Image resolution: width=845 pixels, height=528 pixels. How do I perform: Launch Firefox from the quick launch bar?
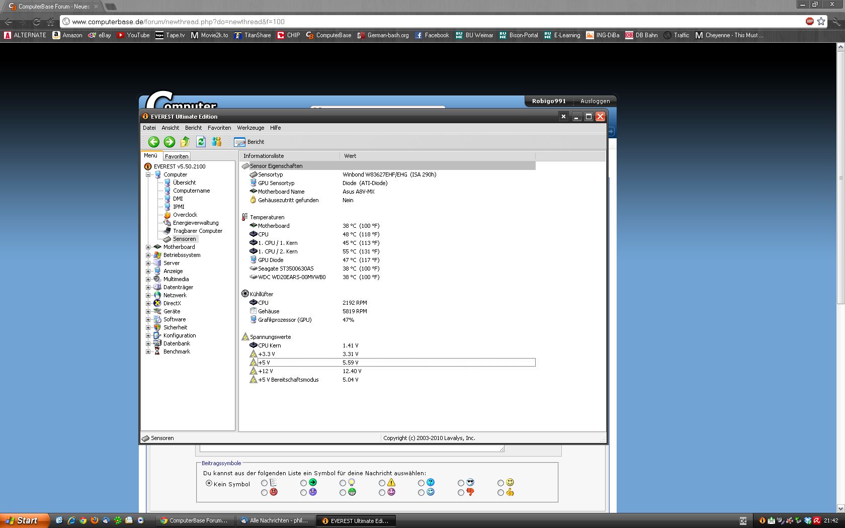click(95, 520)
